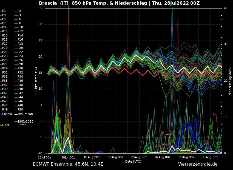Click left axis value -5
This screenshot has height=170, width=233.
[x=40, y=137]
